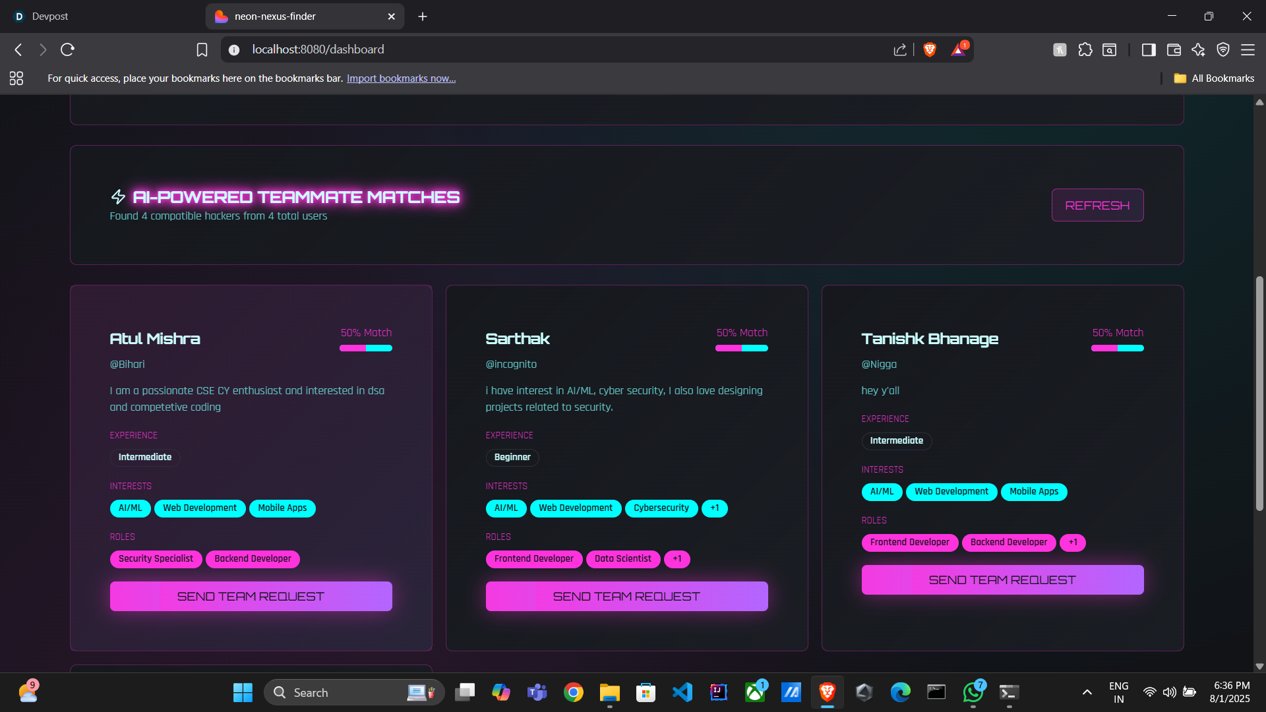Expand system tray hidden icons chevron
The width and height of the screenshot is (1266, 712).
coord(1087,692)
